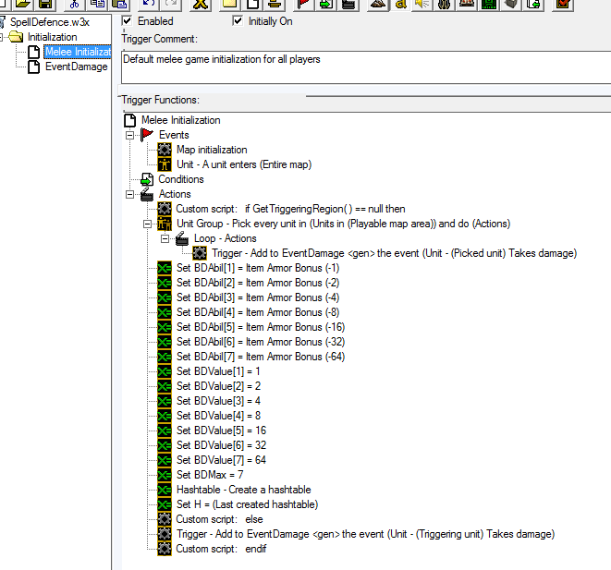Click the Test Map toolbar icon
This screenshot has height=570, width=611.
pyautogui.click(x=563, y=4)
